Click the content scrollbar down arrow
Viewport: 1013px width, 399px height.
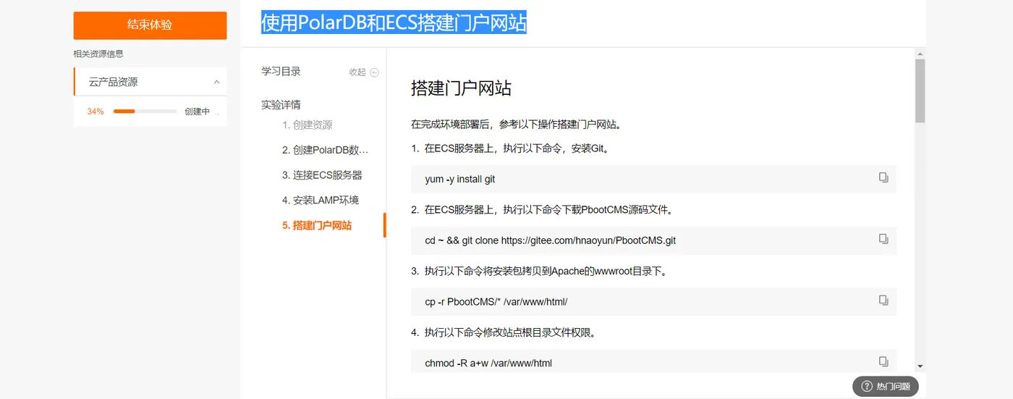click(920, 366)
